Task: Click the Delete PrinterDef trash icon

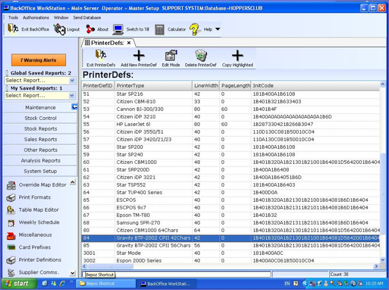Action: (x=201, y=56)
